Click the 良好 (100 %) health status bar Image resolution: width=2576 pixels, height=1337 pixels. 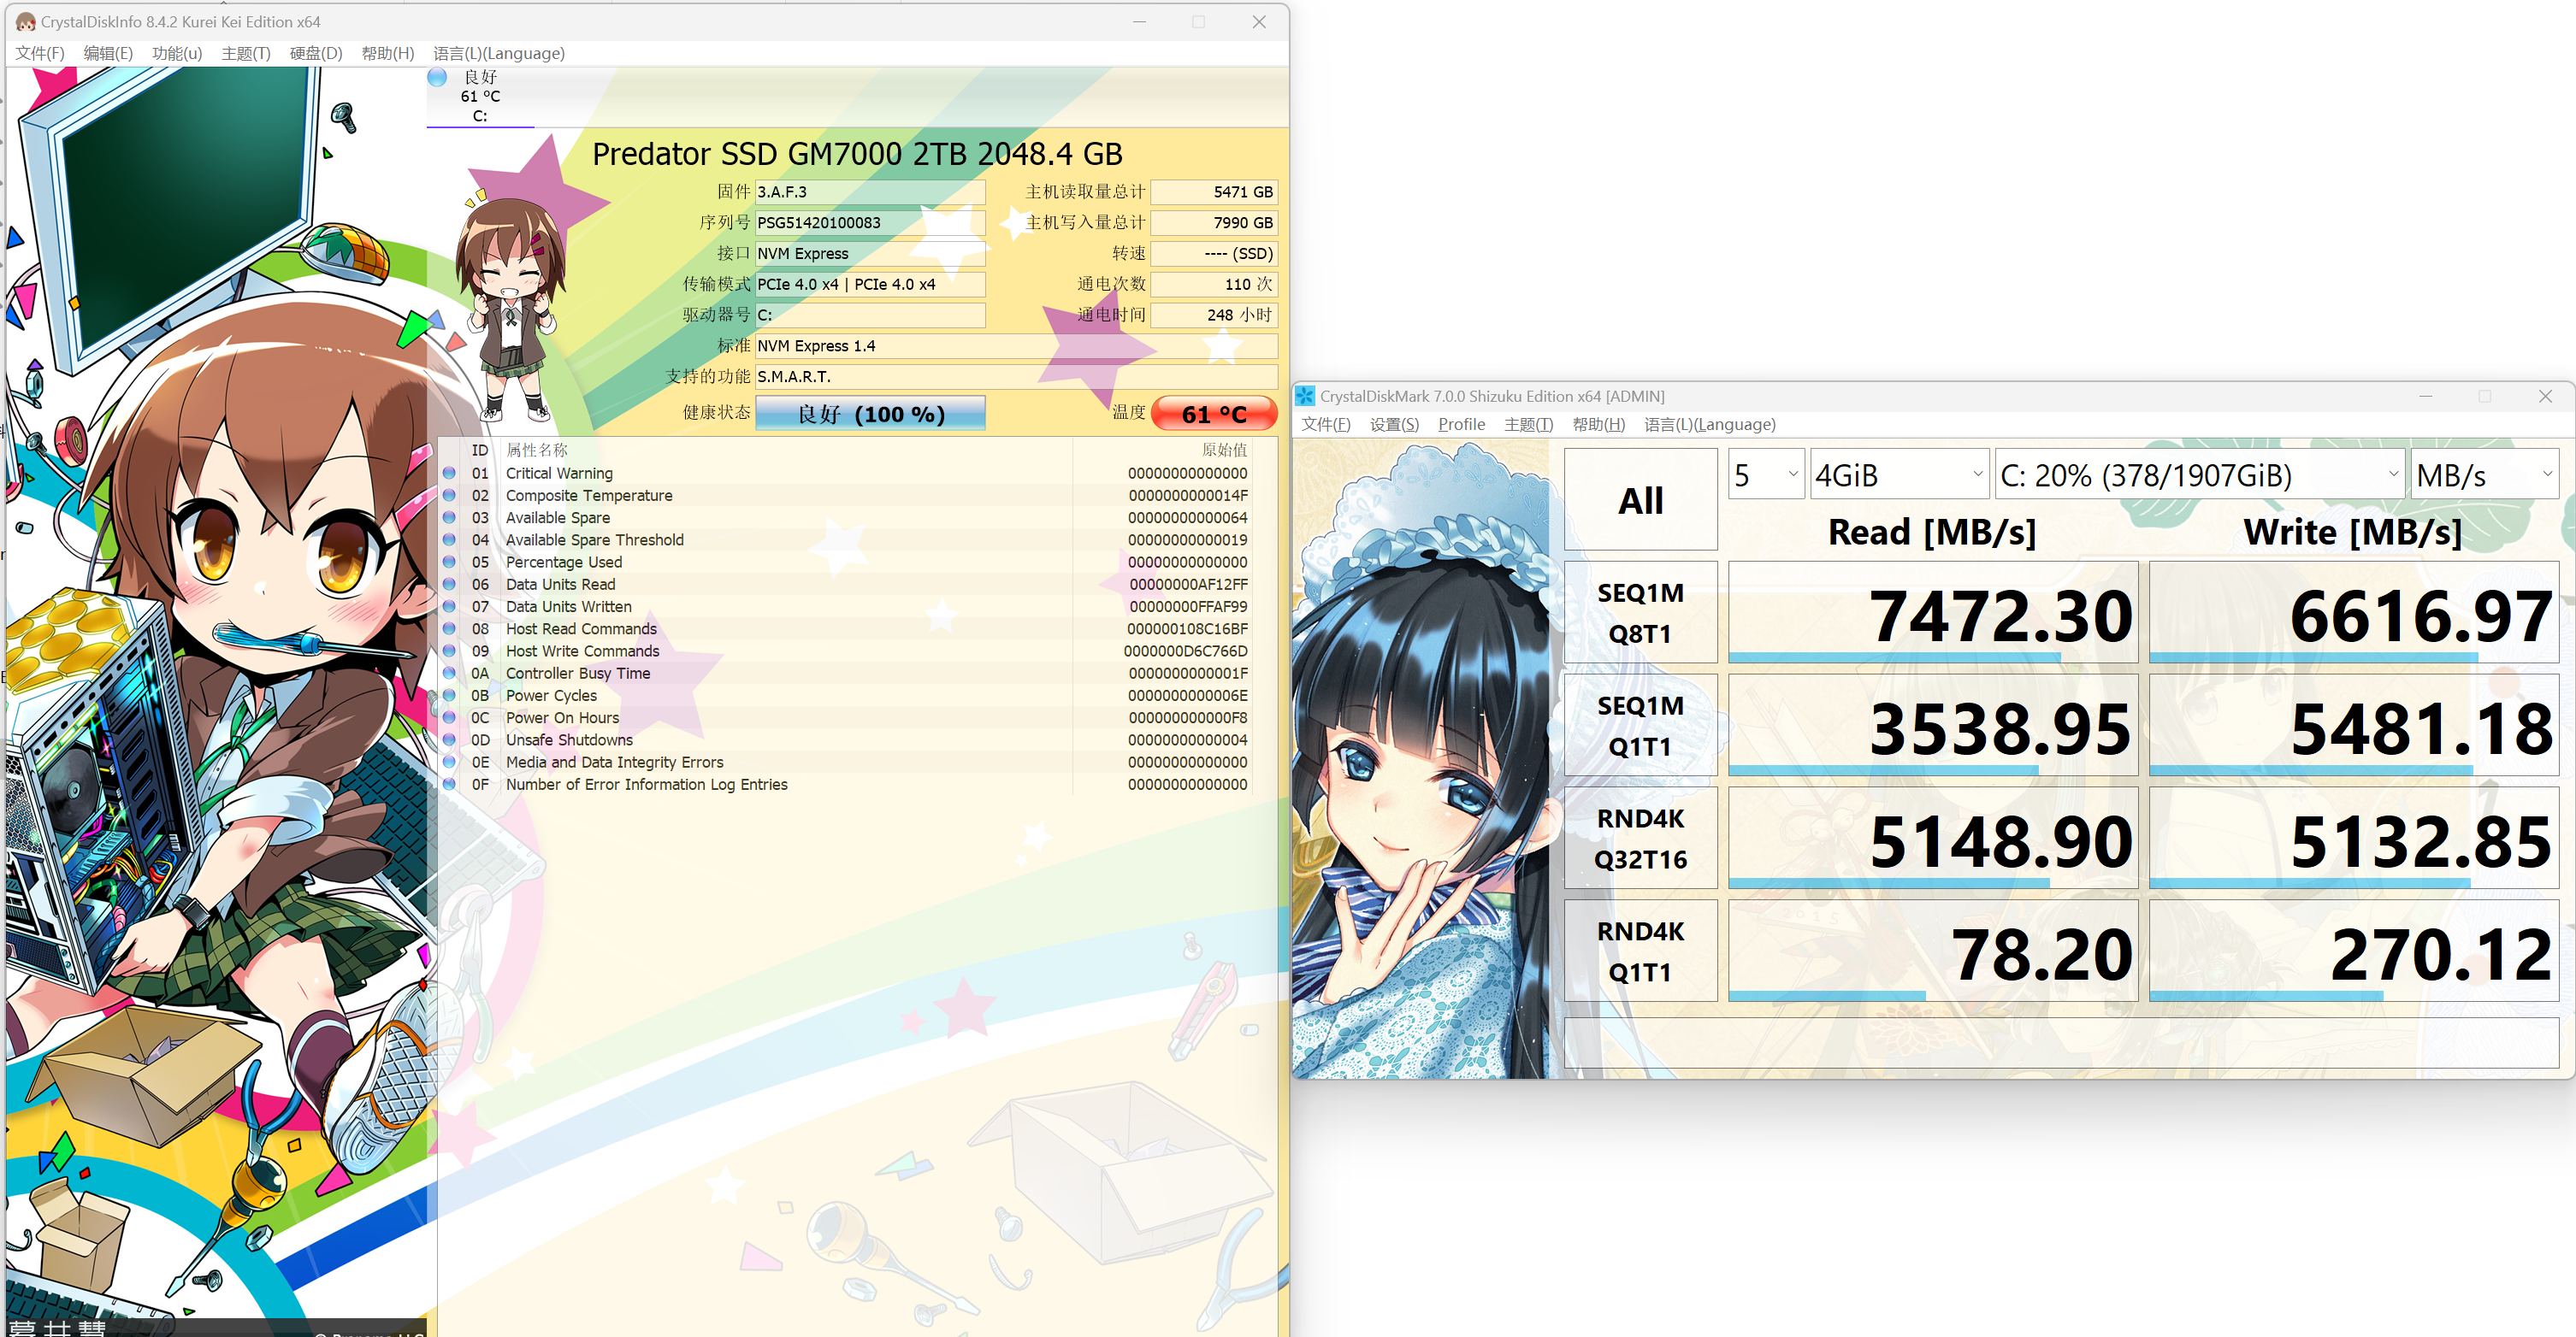coord(869,414)
